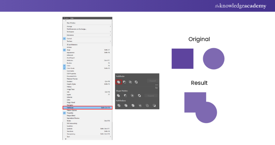Select Minus Front icon in top Pathfinder row
The image size is (275, 145).
coord(125,82)
